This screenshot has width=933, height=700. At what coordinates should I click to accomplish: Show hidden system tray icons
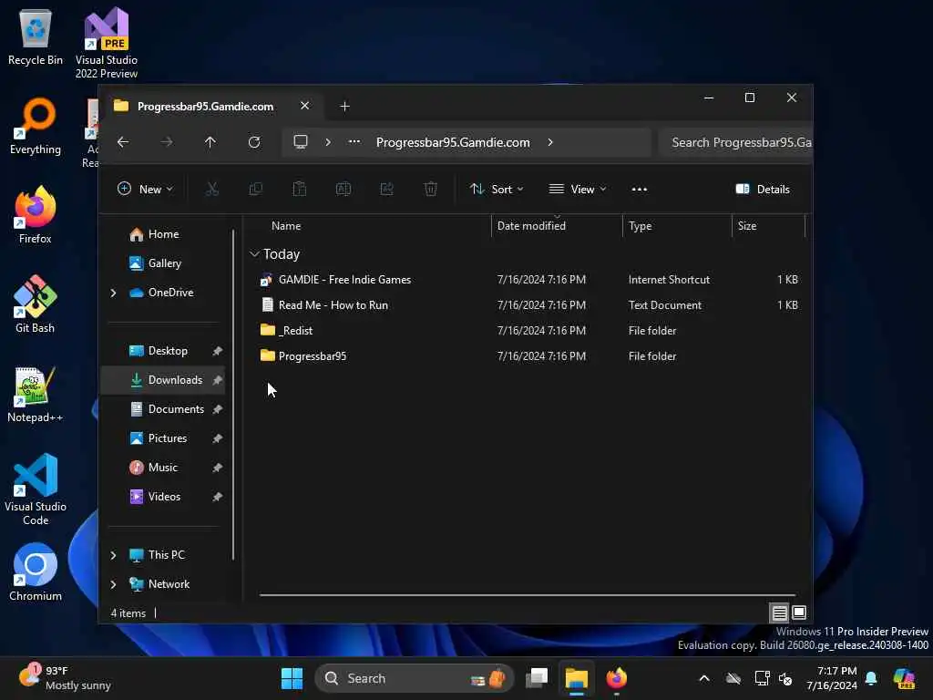click(x=704, y=678)
